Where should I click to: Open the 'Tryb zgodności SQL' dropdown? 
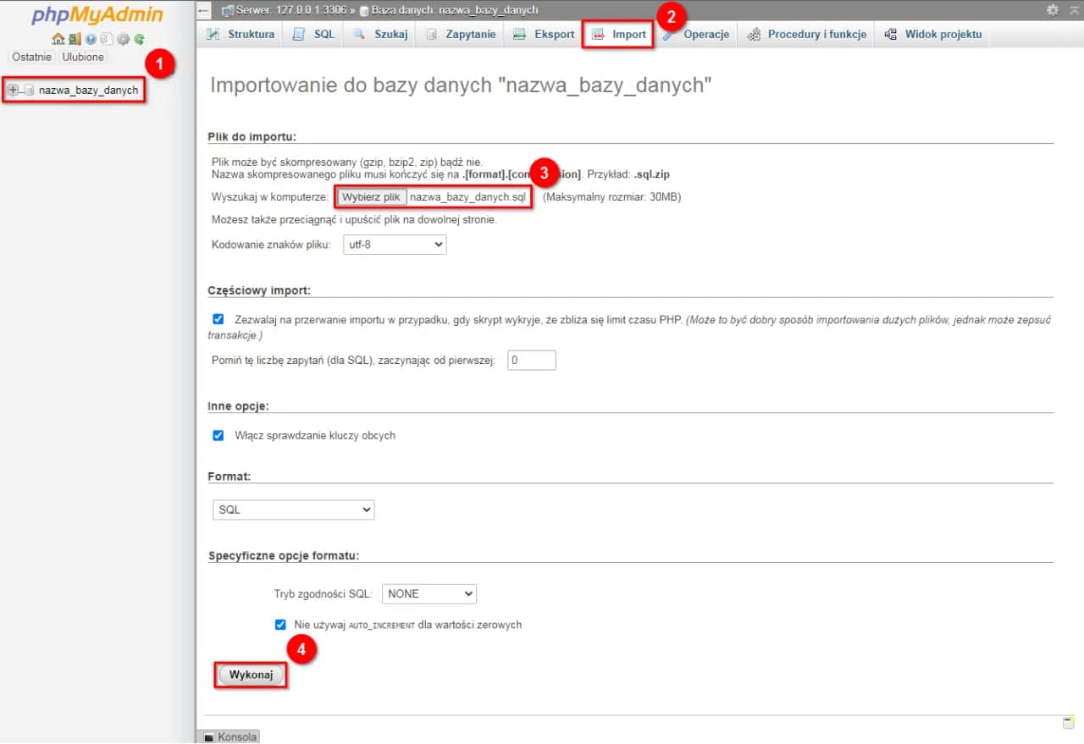point(429,594)
